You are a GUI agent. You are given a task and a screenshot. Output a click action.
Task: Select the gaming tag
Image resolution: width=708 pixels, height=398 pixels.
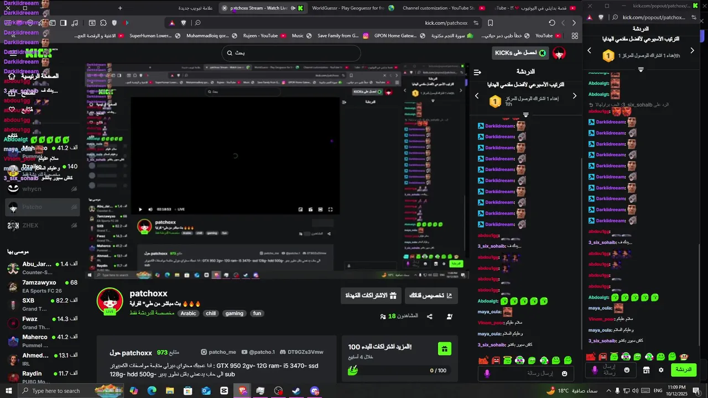[234, 313]
